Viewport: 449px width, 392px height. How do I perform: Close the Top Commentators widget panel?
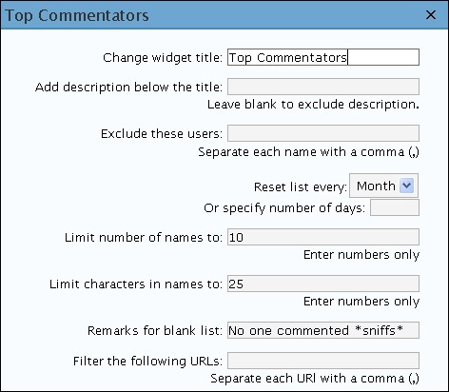tap(431, 14)
